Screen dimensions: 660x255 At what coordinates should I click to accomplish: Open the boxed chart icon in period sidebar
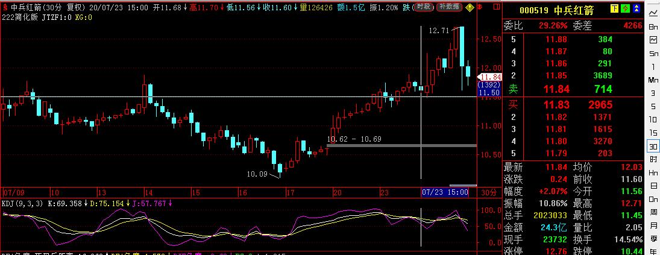click(x=653, y=40)
